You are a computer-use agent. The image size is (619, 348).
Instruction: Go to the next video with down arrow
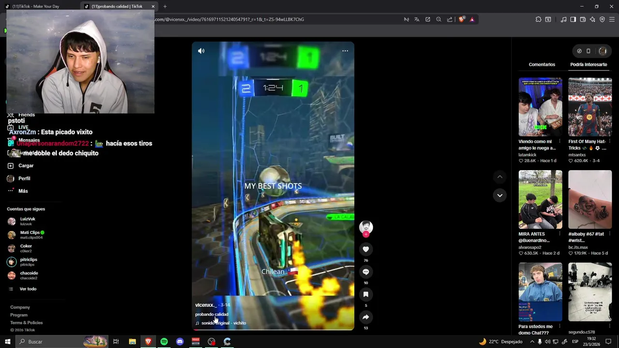[500, 195]
